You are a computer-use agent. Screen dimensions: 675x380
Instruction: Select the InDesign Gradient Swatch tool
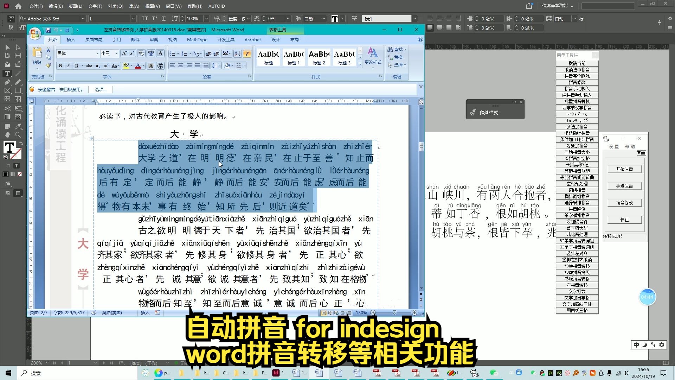pyautogui.click(x=7, y=117)
